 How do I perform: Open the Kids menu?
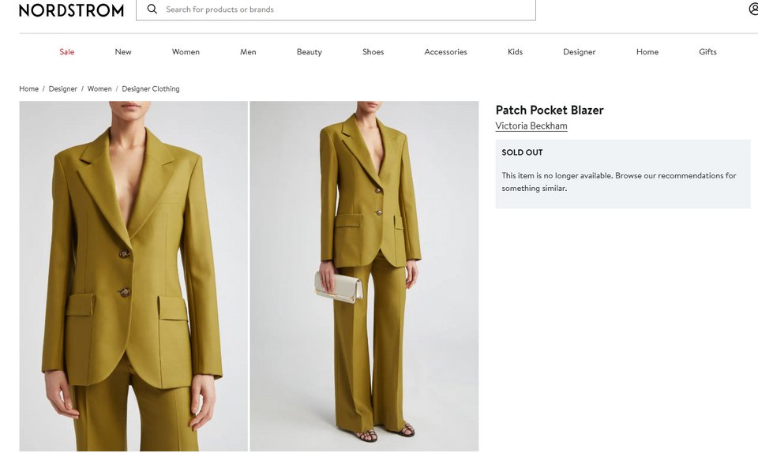(x=515, y=52)
